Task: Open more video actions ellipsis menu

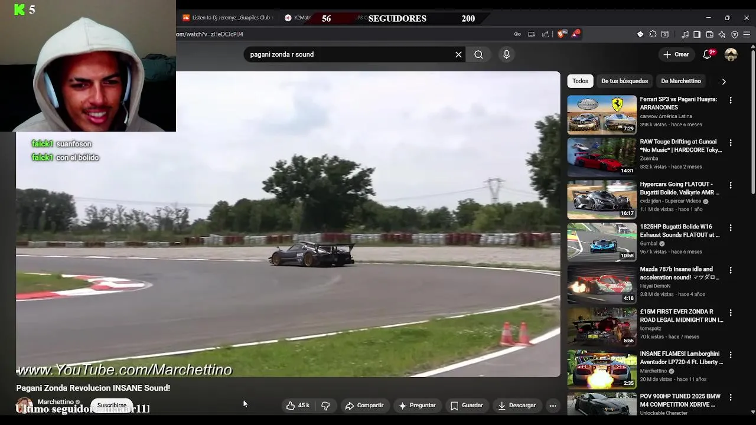Action: (553, 406)
